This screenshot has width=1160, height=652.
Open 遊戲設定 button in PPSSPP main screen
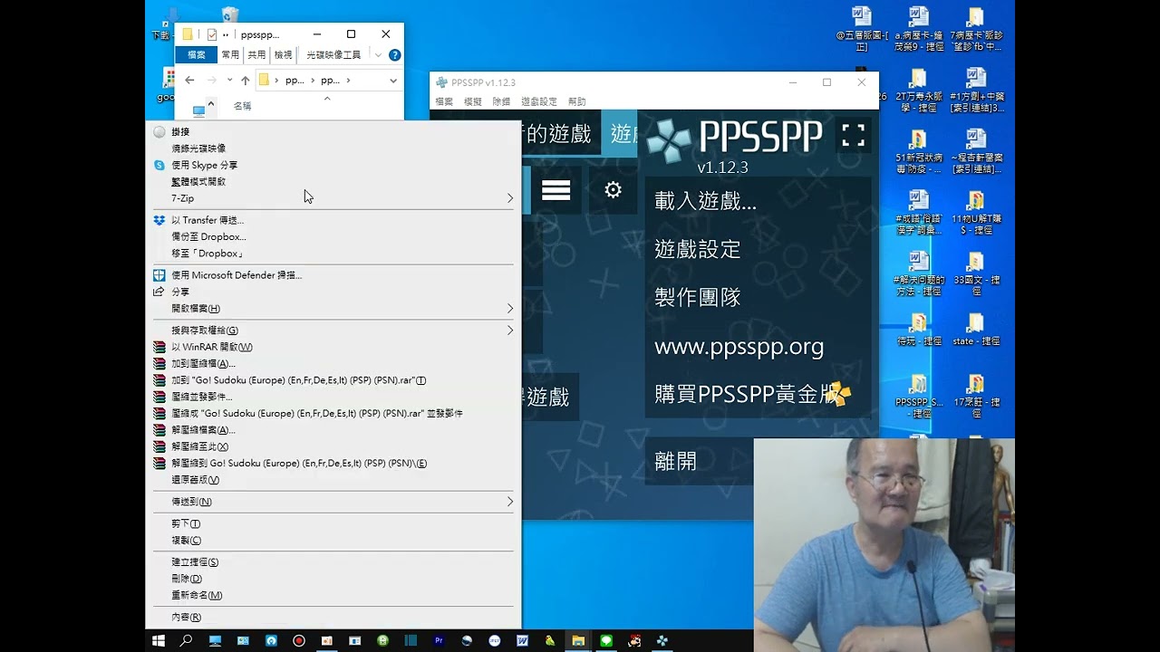(758, 249)
